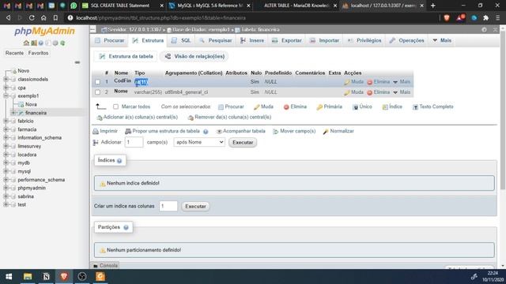Click Executar to add fields
This screenshot has height=284, width=506.
click(243, 142)
